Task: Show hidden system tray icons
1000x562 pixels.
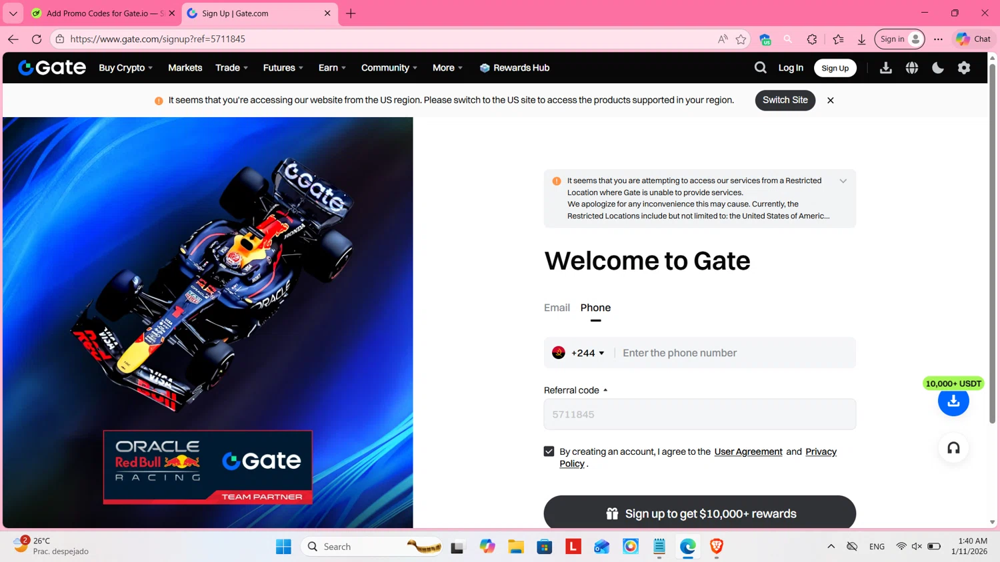Action: tap(831, 547)
